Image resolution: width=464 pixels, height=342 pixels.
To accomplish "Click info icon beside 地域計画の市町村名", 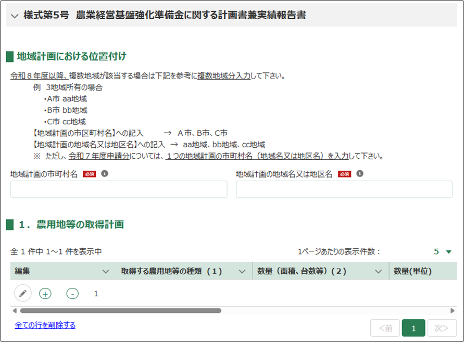I will pyautogui.click(x=105, y=173).
